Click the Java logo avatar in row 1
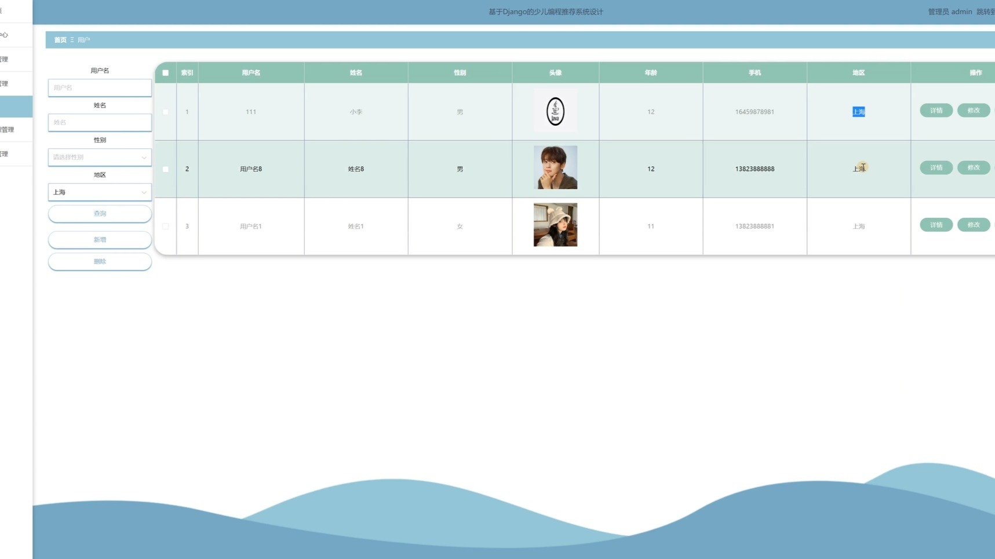The height and width of the screenshot is (559, 995). (x=555, y=111)
